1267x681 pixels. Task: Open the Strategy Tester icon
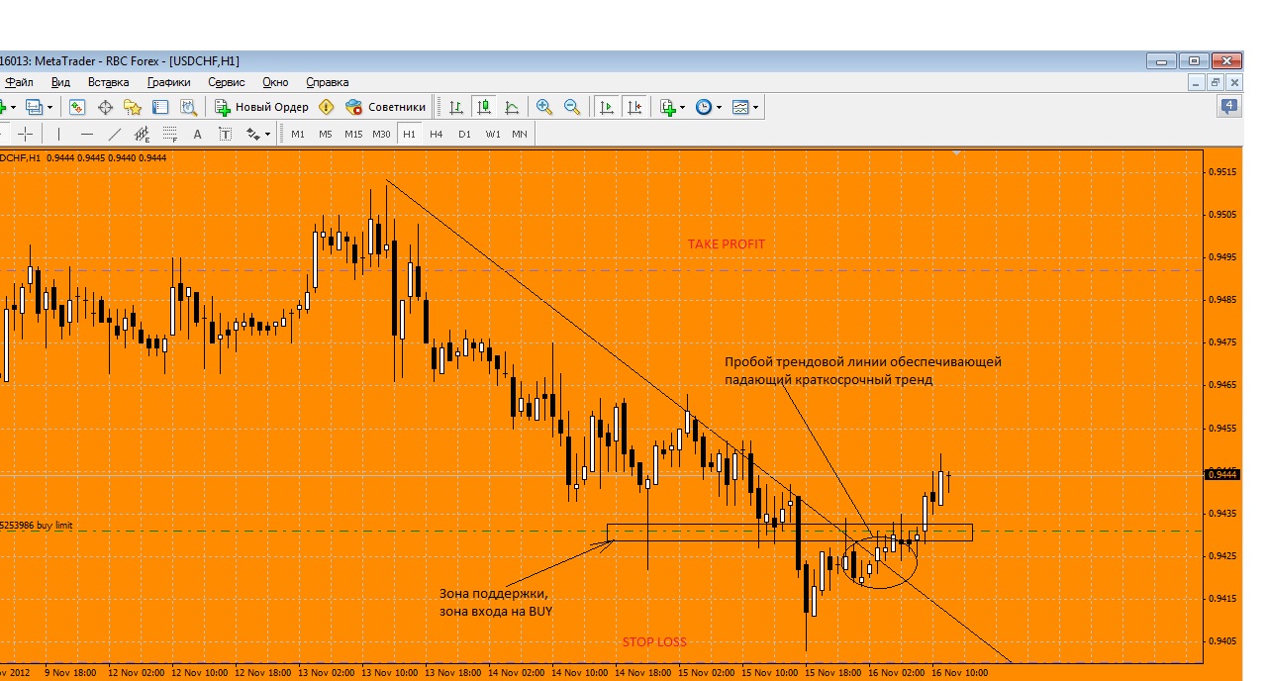[x=188, y=107]
